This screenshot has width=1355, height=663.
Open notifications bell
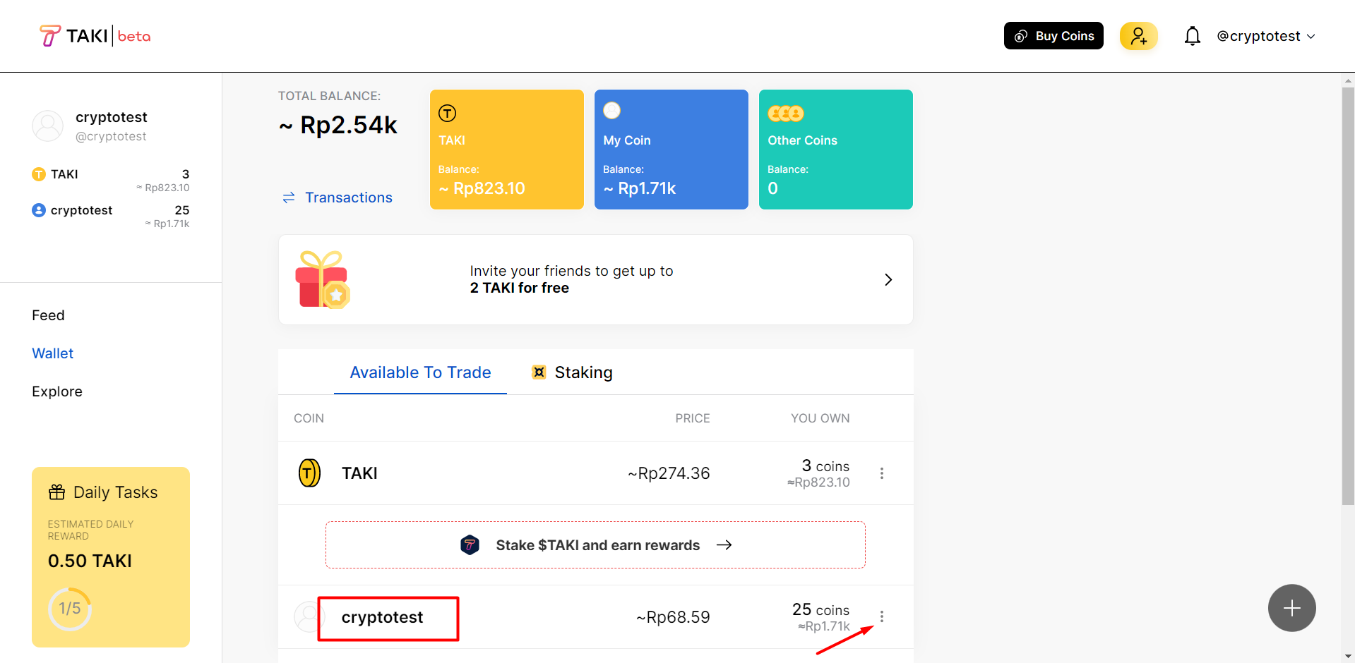pyautogui.click(x=1192, y=36)
